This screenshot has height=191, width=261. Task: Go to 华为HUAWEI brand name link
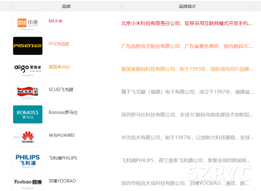pos(62,135)
